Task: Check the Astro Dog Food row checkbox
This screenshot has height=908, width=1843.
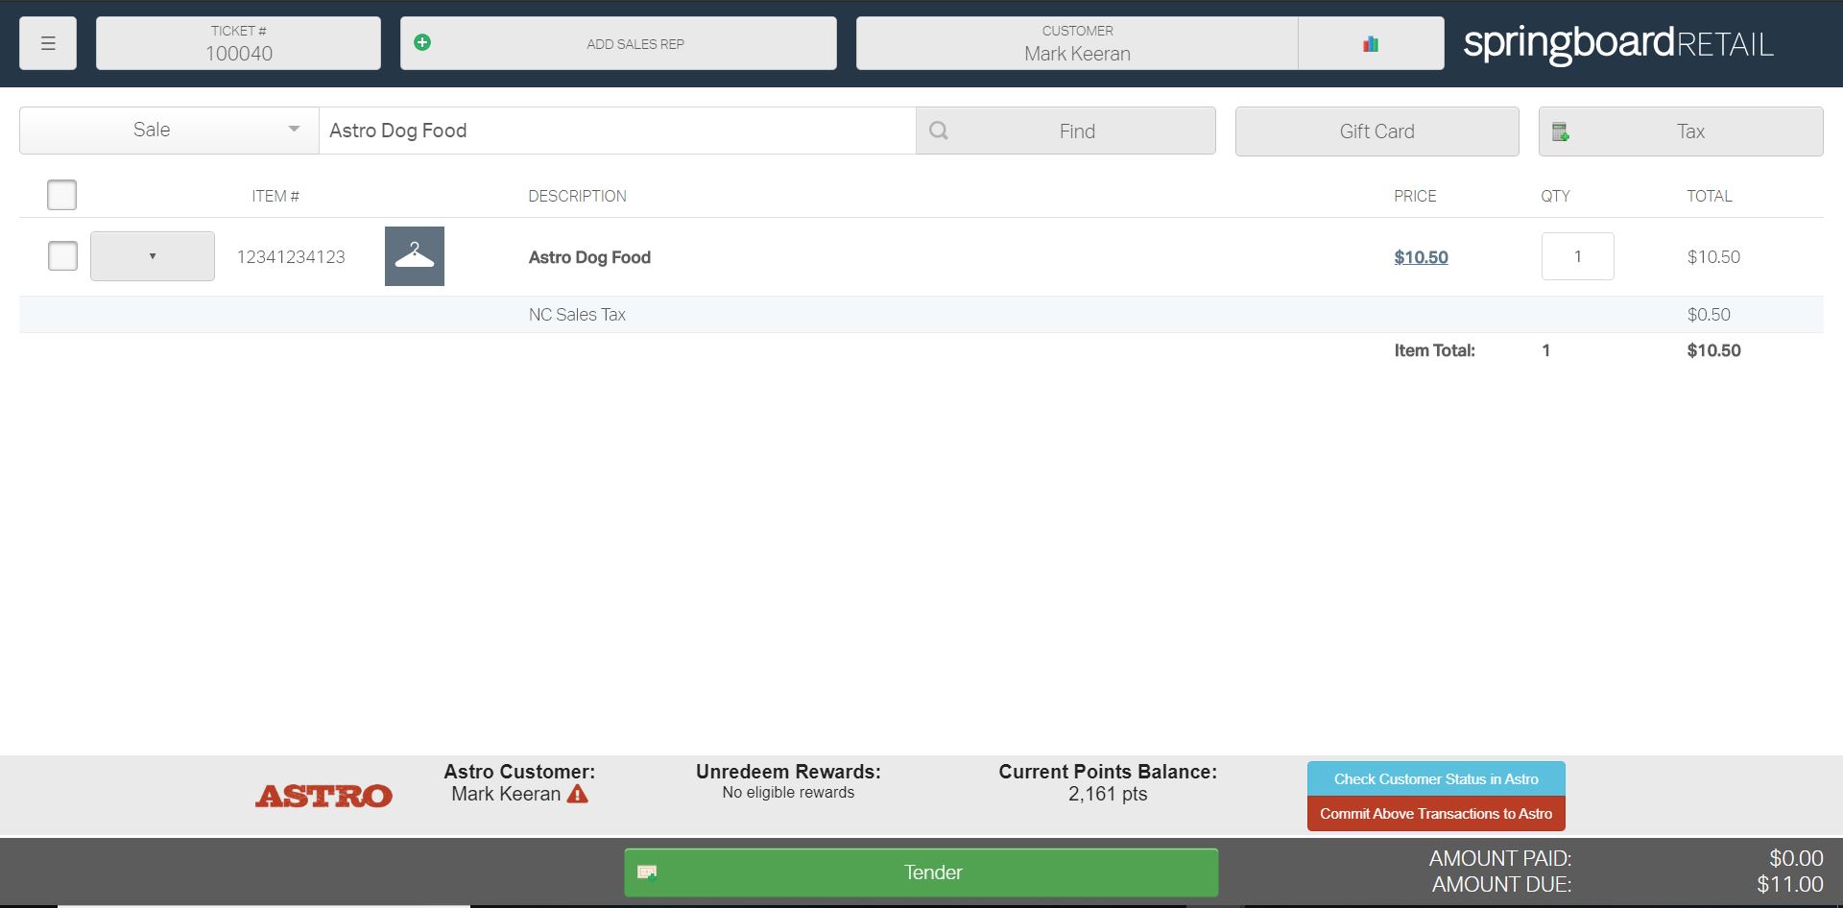Action: [x=62, y=256]
